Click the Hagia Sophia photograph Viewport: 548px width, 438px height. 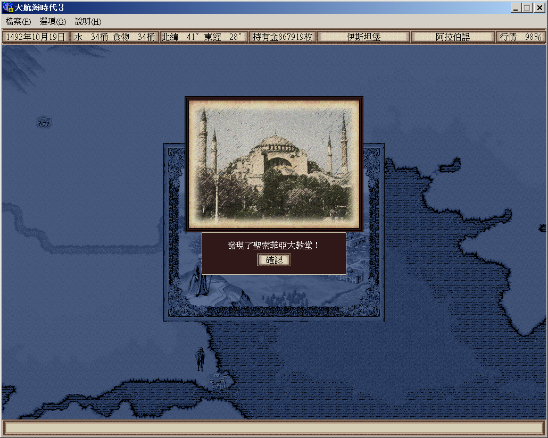(x=273, y=164)
